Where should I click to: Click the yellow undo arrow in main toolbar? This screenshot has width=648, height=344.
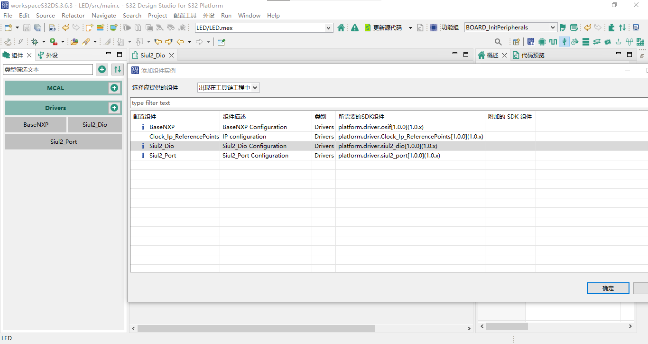coord(65,28)
